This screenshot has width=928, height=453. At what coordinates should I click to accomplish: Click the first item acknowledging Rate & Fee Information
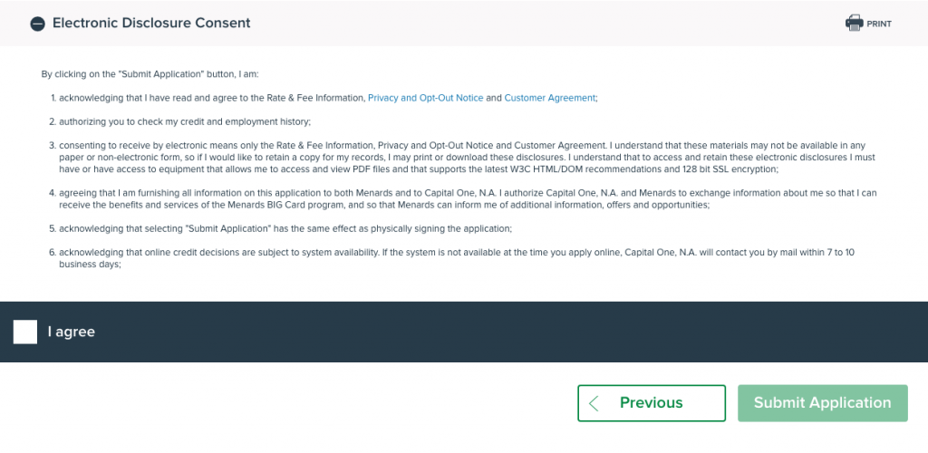pyautogui.click(x=328, y=98)
